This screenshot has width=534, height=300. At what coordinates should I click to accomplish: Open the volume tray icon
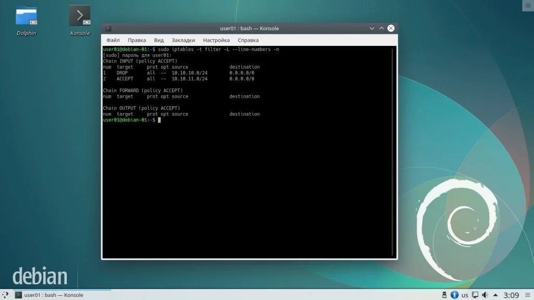click(485, 295)
